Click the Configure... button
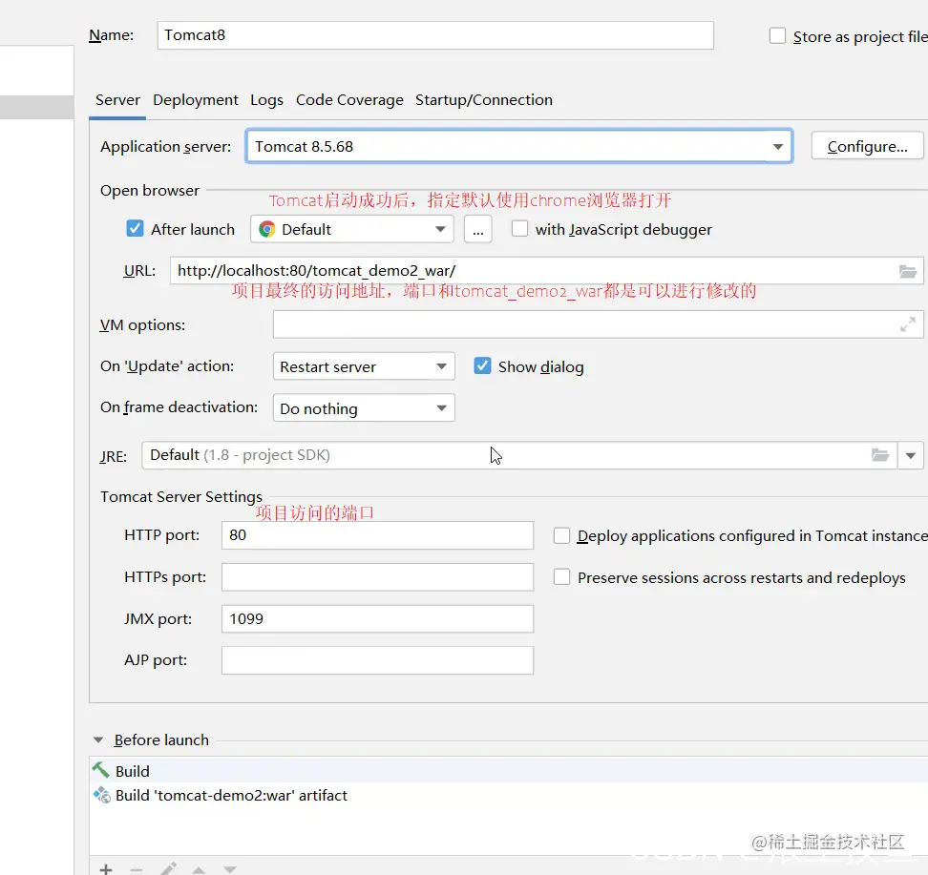 (867, 146)
